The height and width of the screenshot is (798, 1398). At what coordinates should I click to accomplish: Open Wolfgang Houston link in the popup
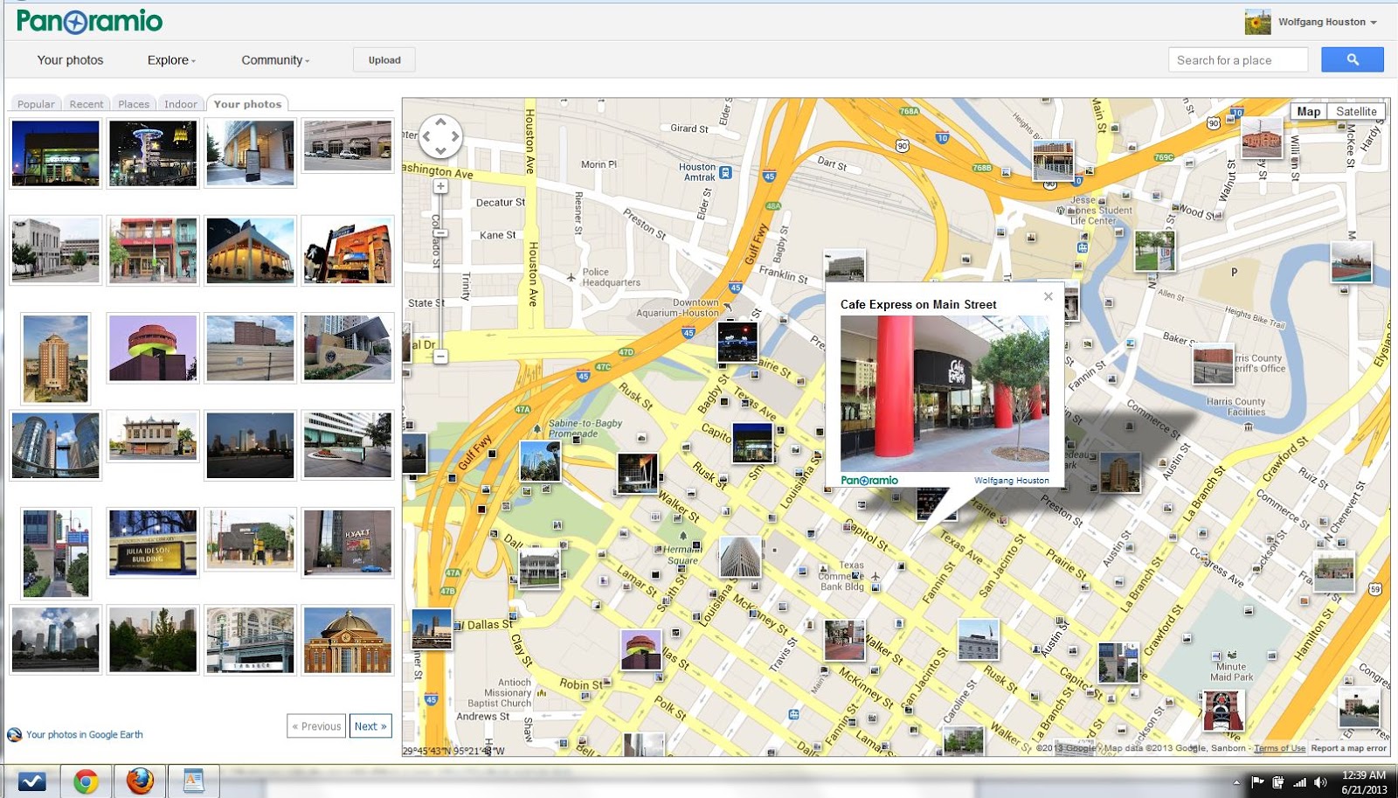(1012, 481)
